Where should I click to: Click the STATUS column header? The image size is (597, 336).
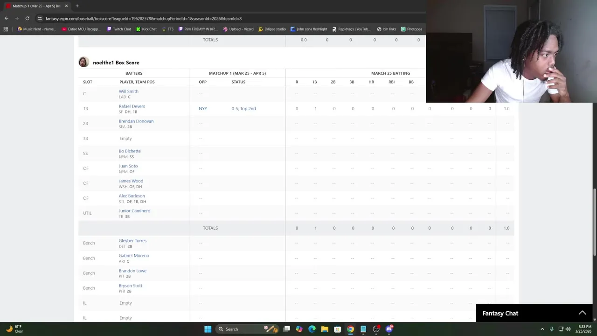tap(238, 82)
